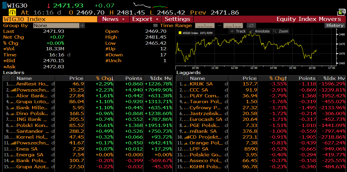Select LPP SA row name
This screenshot has width=347, height=172.
point(199,148)
